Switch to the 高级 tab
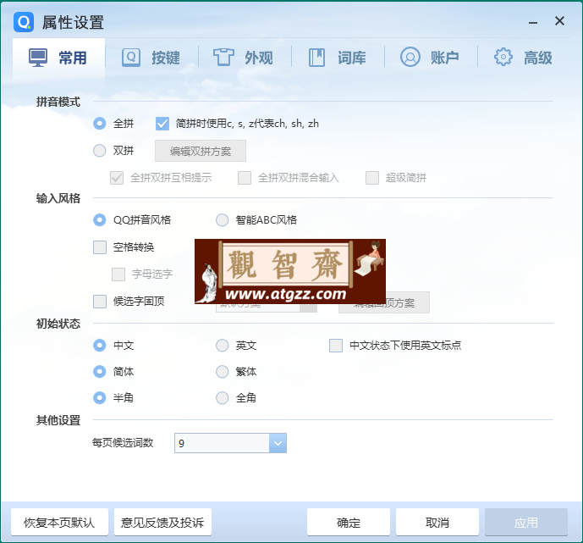583x543 pixels. [524, 58]
